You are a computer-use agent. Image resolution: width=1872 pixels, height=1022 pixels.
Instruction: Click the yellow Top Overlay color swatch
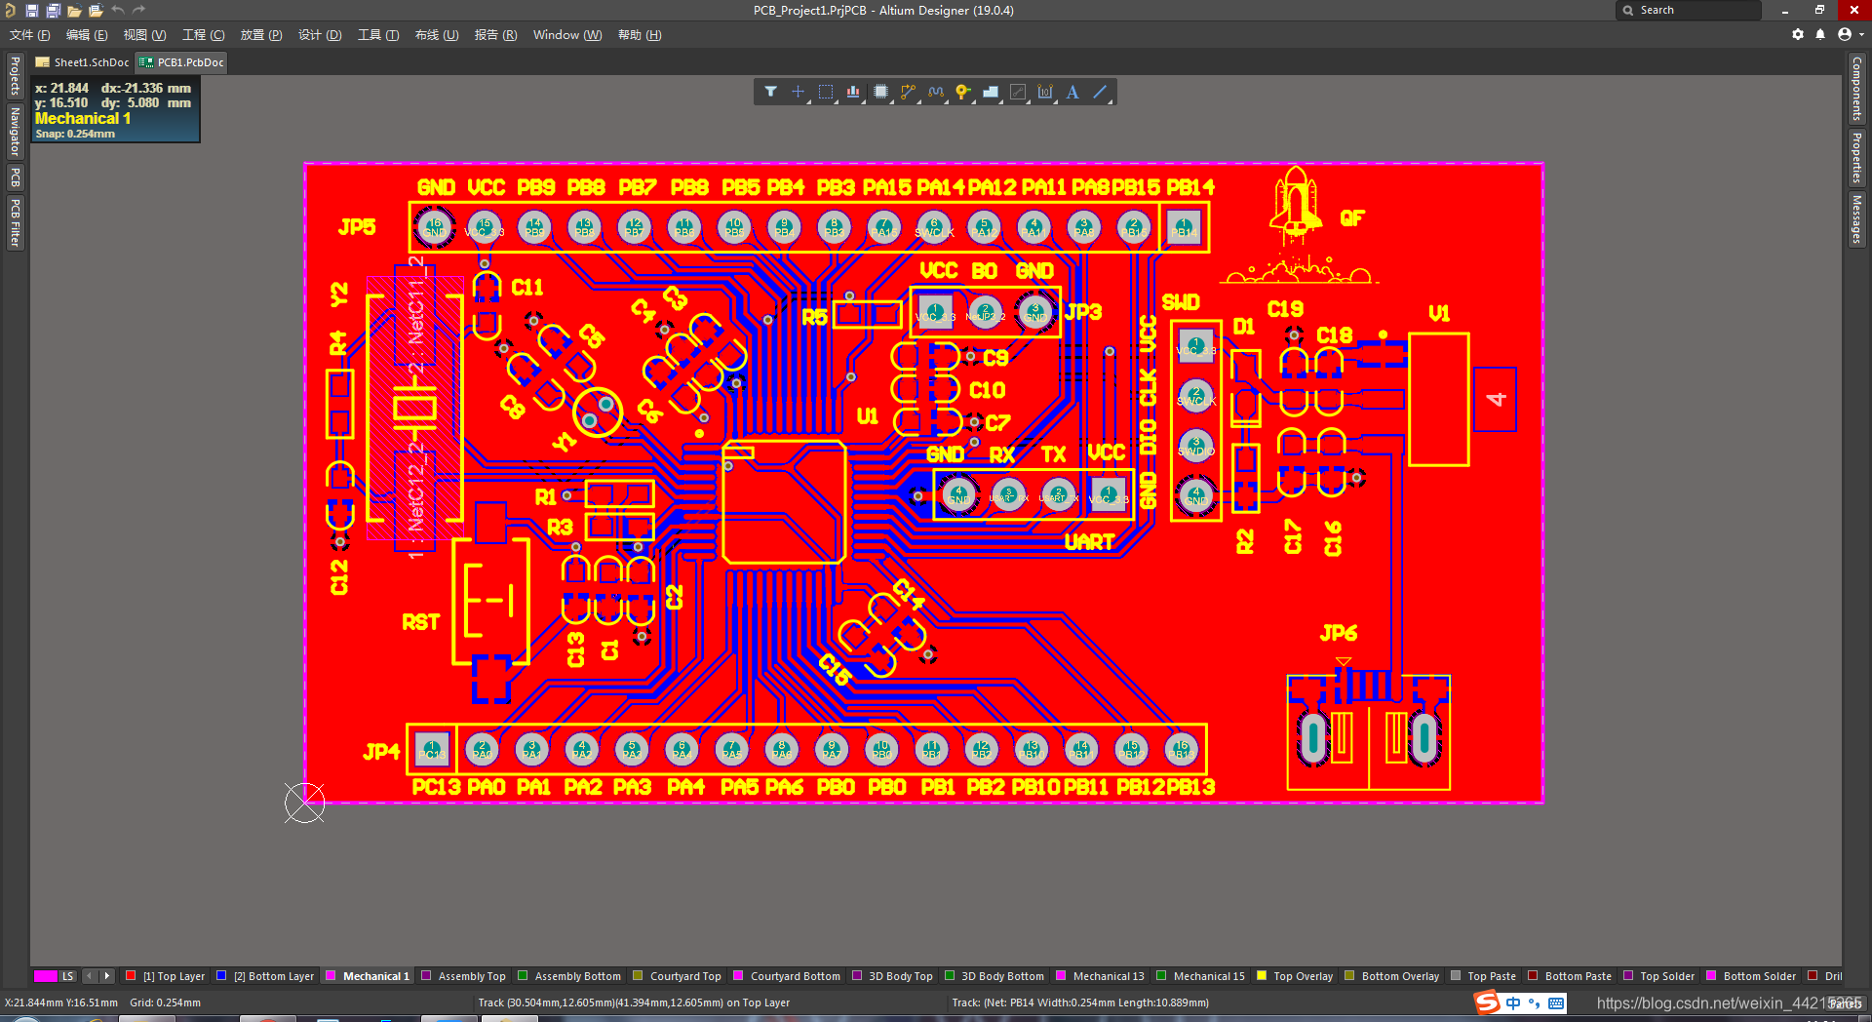[x=1262, y=975]
